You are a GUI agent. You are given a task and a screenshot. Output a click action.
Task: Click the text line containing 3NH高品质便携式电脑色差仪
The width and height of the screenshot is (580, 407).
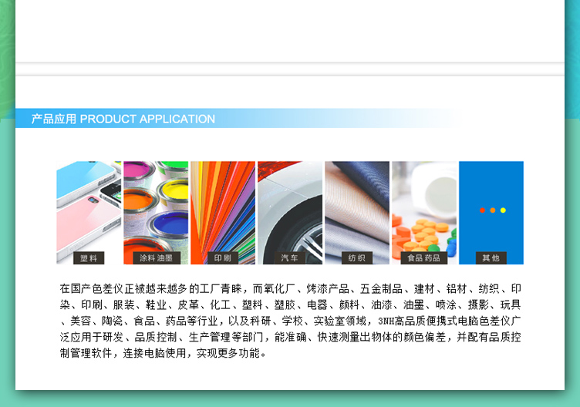(x=290, y=321)
